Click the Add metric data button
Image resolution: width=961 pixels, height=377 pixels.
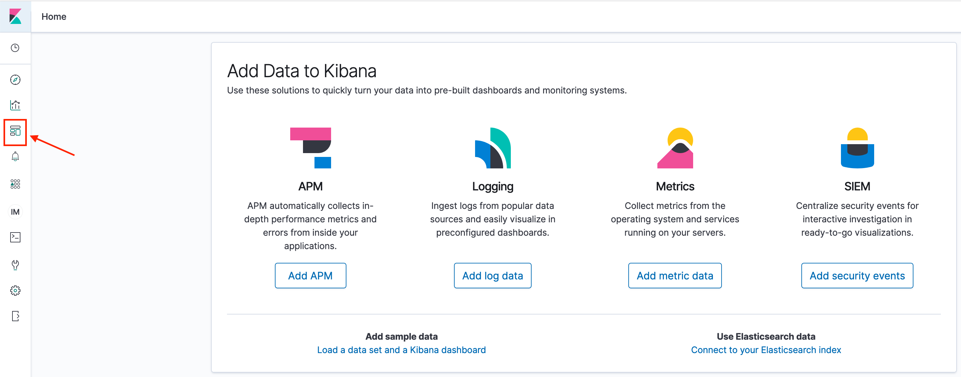(675, 276)
